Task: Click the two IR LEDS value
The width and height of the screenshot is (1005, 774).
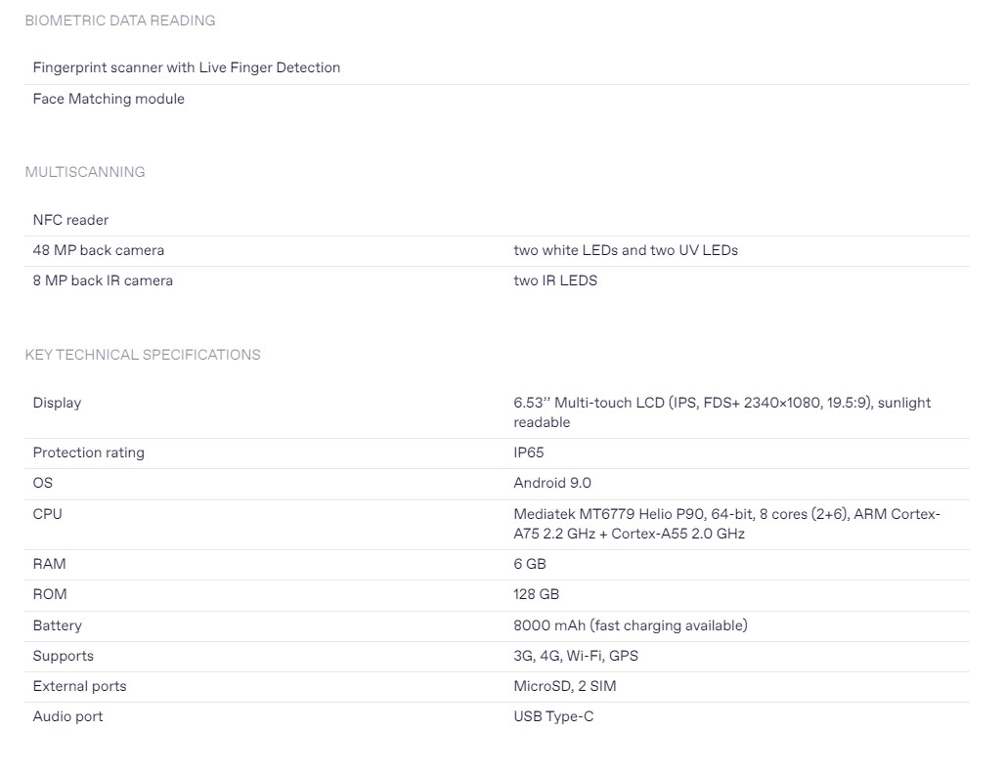Action: click(555, 280)
